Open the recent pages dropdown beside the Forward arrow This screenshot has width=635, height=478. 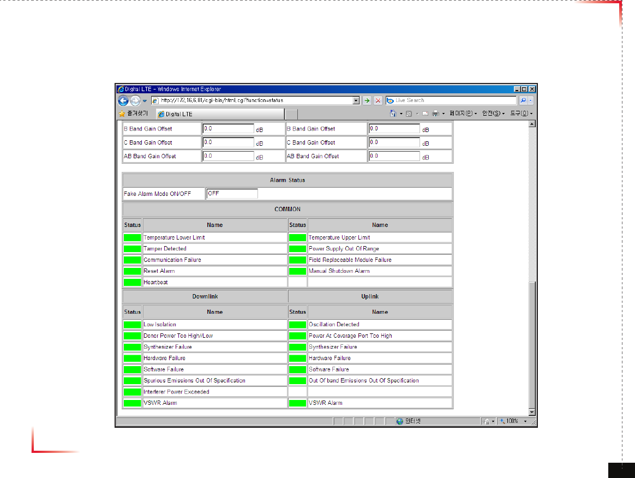[145, 101]
